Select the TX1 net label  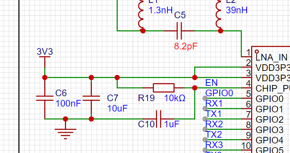pos(213,114)
